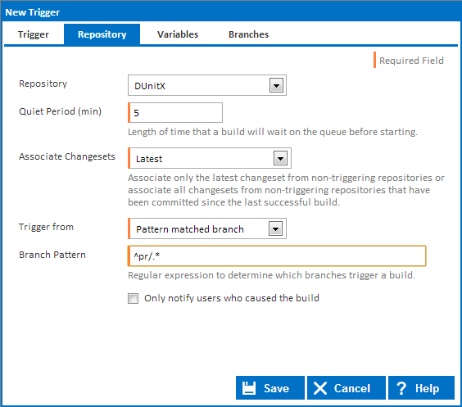Select the Repository tab
The height and width of the screenshot is (407, 462).
point(102,34)
